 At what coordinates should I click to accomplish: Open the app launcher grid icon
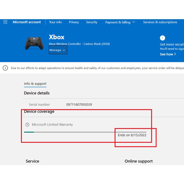click(x=5, y=22)
